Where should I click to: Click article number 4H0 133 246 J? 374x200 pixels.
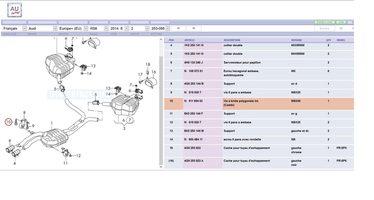click(193, 62)
